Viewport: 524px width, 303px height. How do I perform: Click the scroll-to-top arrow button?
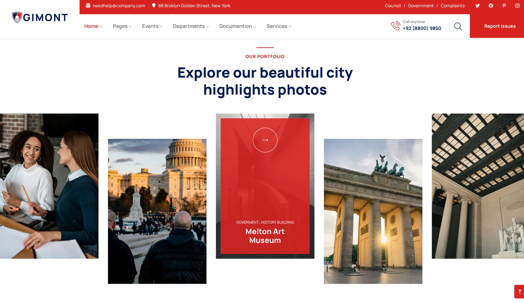pyautogui.click(x=519, y=292)
